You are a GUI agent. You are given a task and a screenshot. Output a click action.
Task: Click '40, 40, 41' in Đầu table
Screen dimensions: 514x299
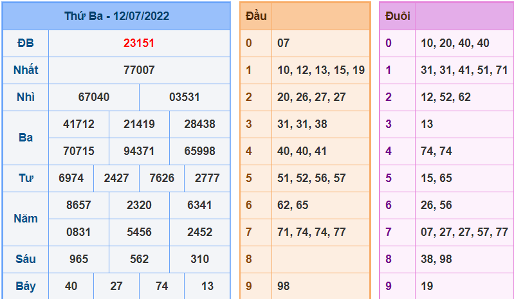click(x=302, y=151)
